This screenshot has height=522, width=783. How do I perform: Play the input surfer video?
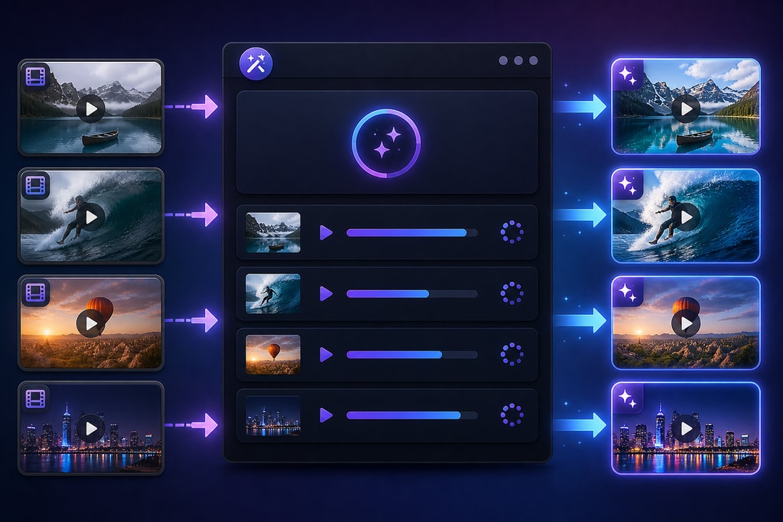tap(91, 216)
